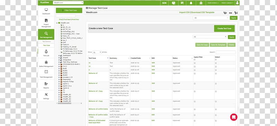The image size is (277, 126).
Task: Open Settings tools icon in sidebar
Action: click(46, 94)
